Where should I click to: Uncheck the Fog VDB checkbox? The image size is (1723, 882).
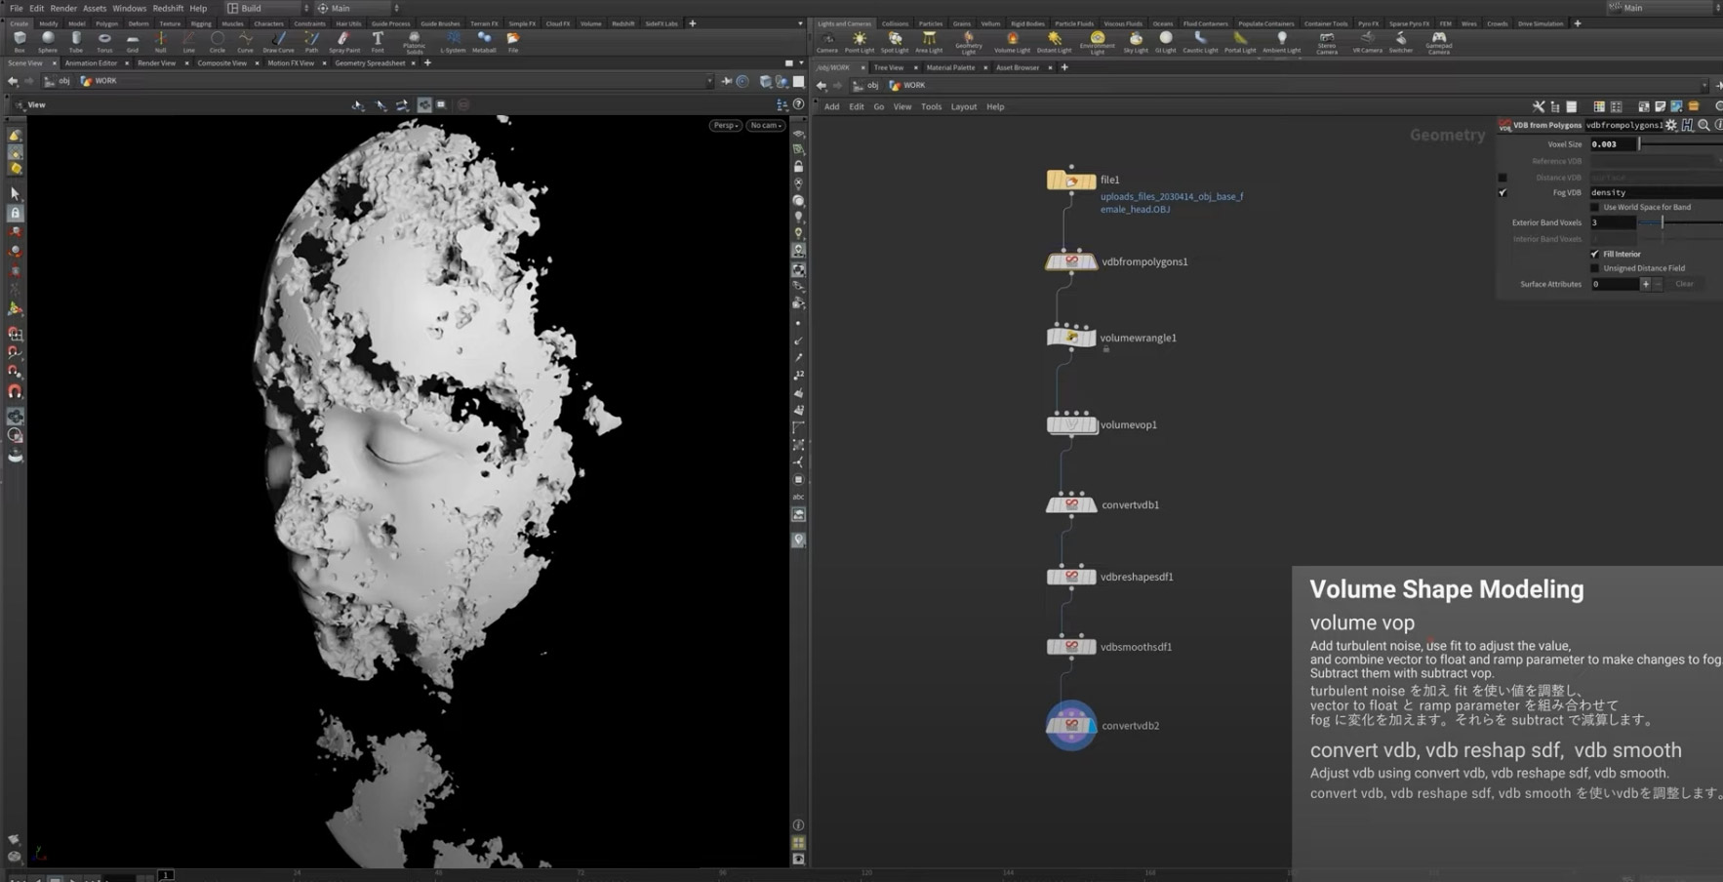1503,193
